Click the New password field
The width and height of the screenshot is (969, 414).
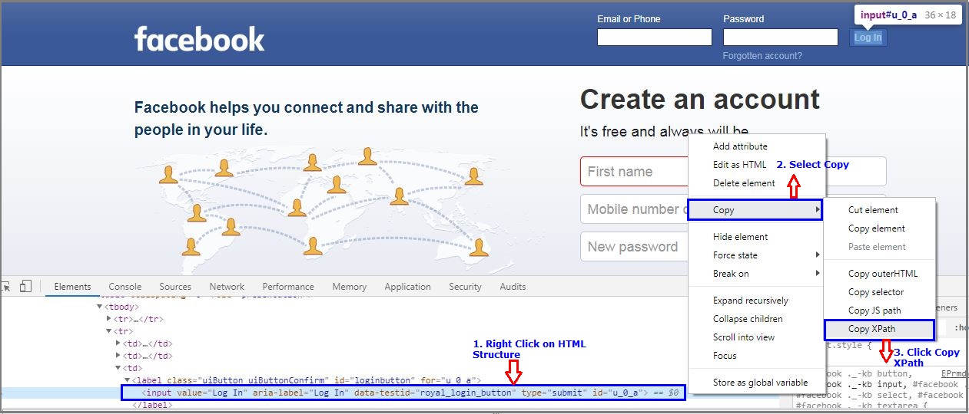[x=635, y=247]
